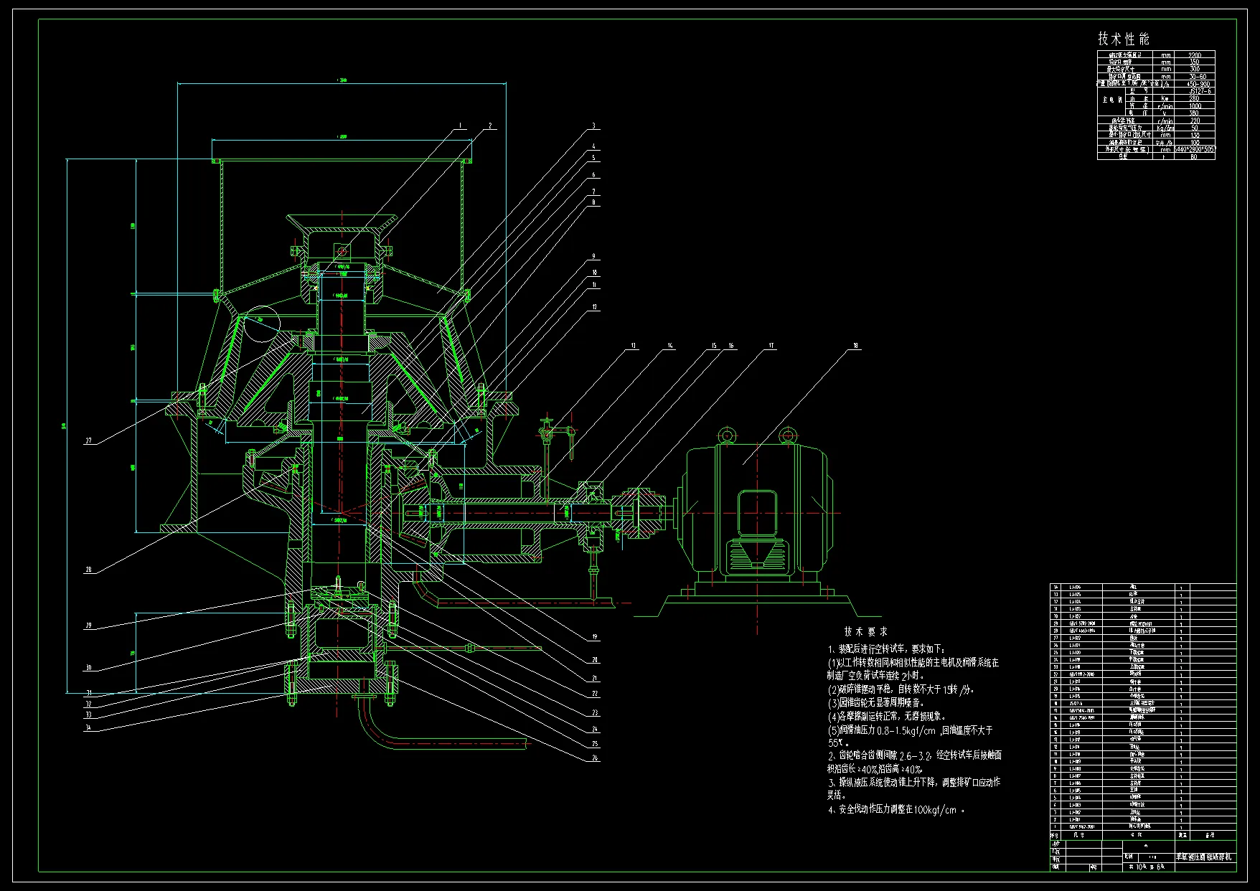This screenshot has height=891, width=1260.
Task: Click the 30-60 value in performance table
Action: click(x=1198, y=77)
